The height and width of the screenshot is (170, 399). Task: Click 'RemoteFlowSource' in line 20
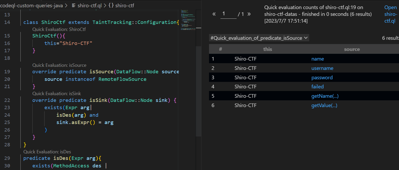pyautogui.click(x=122, y=79)
